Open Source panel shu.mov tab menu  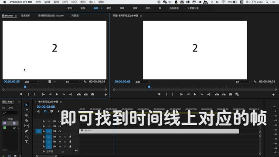tap(16, 16)
